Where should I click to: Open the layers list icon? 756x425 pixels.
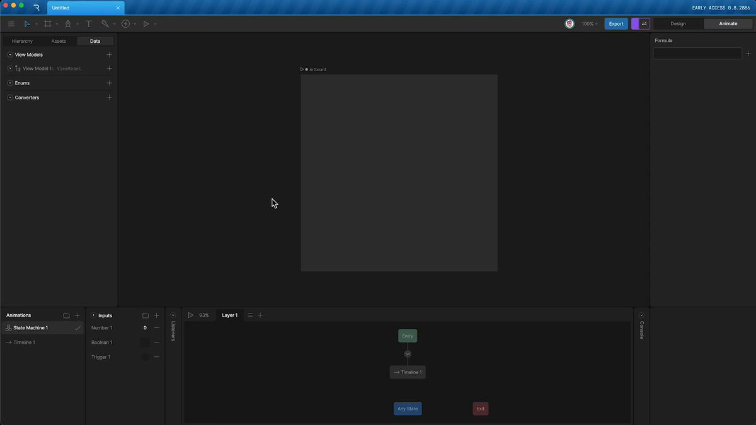(x=250, y=315)
